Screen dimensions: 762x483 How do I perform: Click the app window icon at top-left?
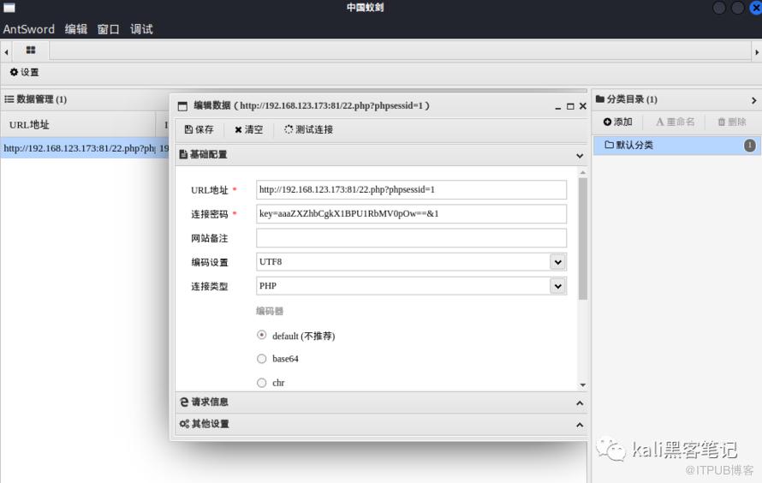tap(9, 8)
